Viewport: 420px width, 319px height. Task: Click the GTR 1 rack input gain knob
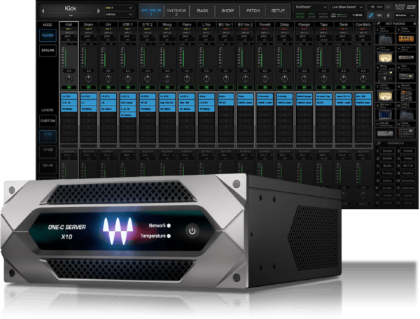[x=128, y=79]
